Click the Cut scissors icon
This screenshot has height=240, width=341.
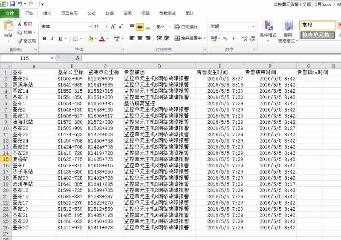pos(20,24)
